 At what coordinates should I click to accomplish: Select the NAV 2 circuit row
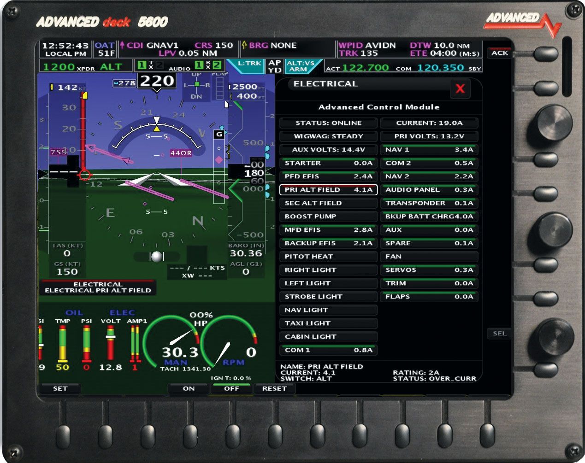tap(429, 176)
